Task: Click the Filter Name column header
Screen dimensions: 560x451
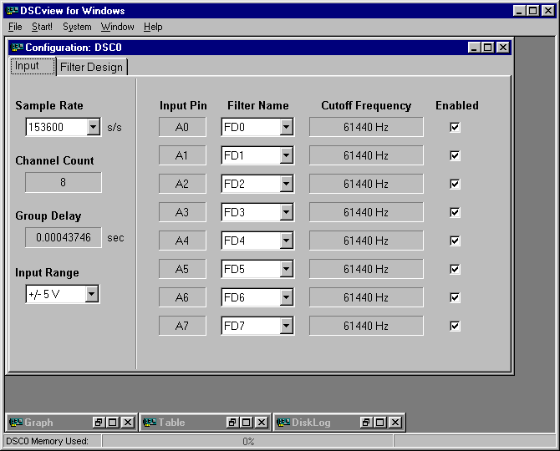Action: (258, 105)
